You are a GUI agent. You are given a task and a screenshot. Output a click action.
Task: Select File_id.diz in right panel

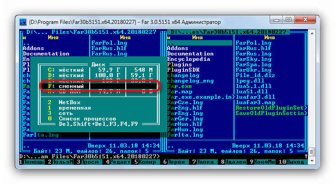[x=255, y=75]
